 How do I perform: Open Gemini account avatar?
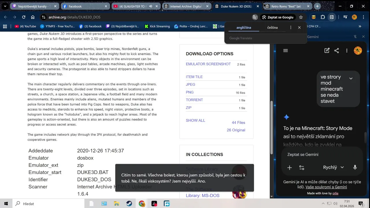(358, 51)
